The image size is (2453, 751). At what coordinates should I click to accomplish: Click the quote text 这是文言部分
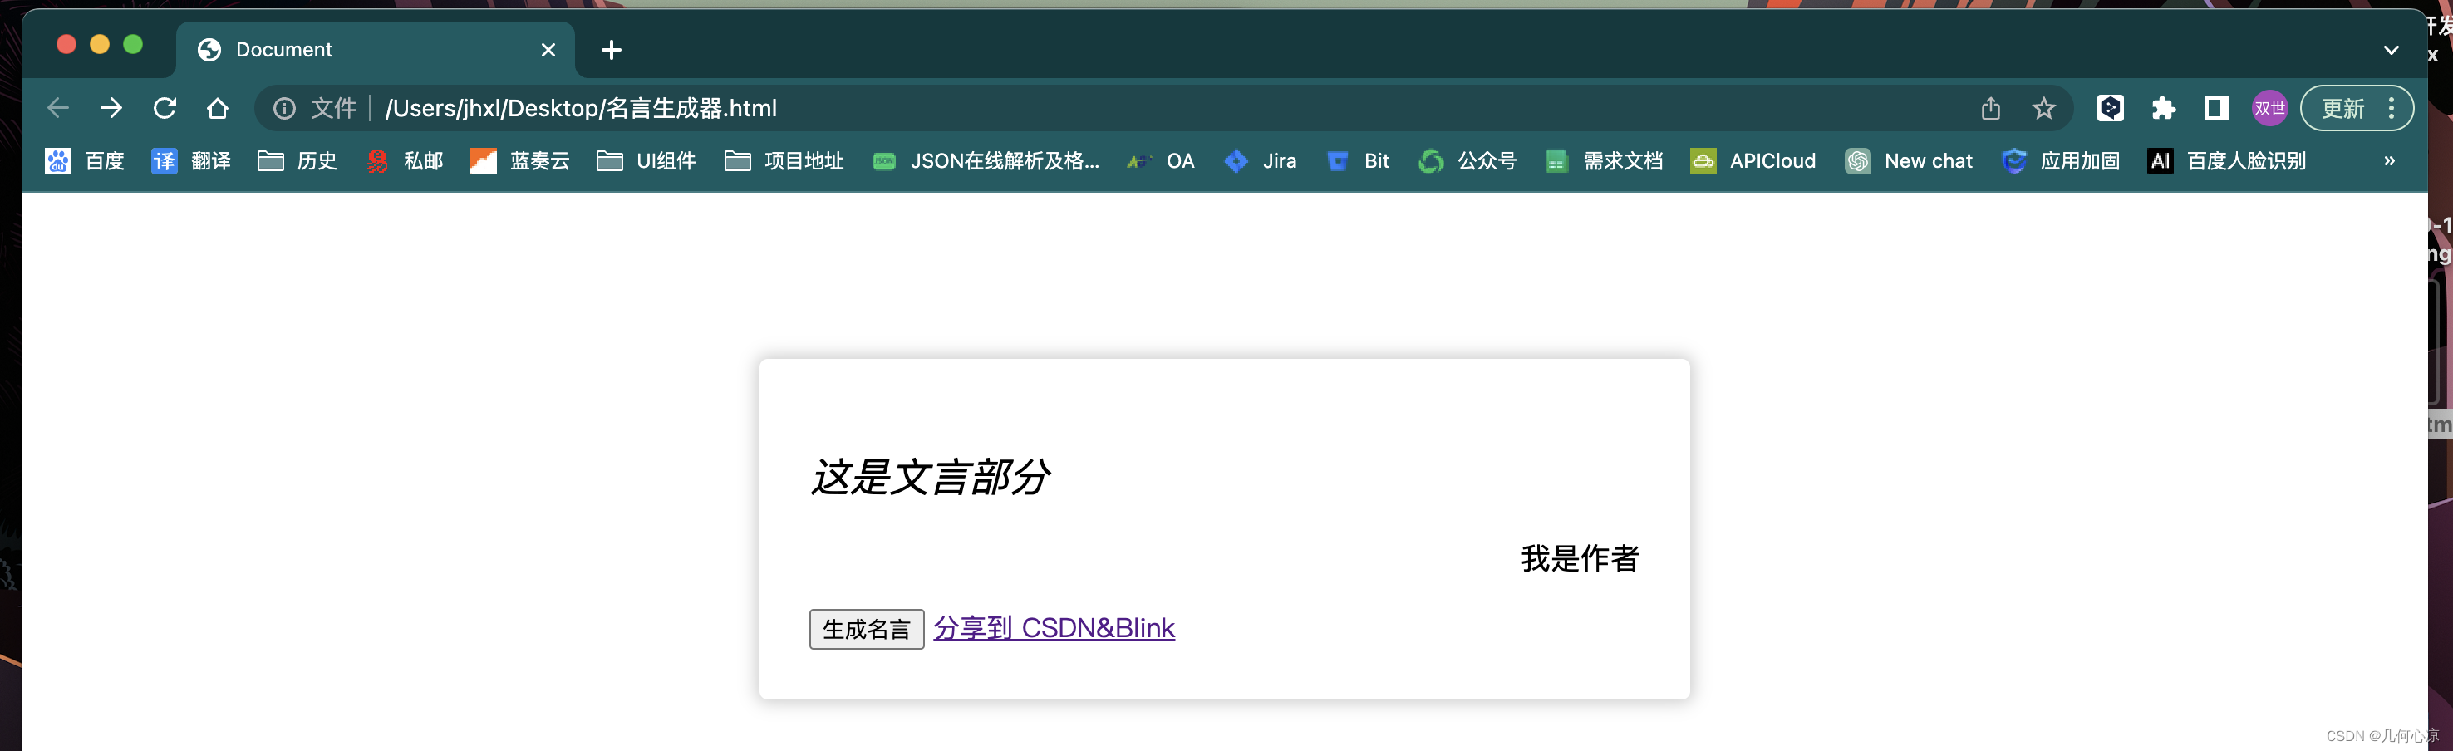[931, 476]
